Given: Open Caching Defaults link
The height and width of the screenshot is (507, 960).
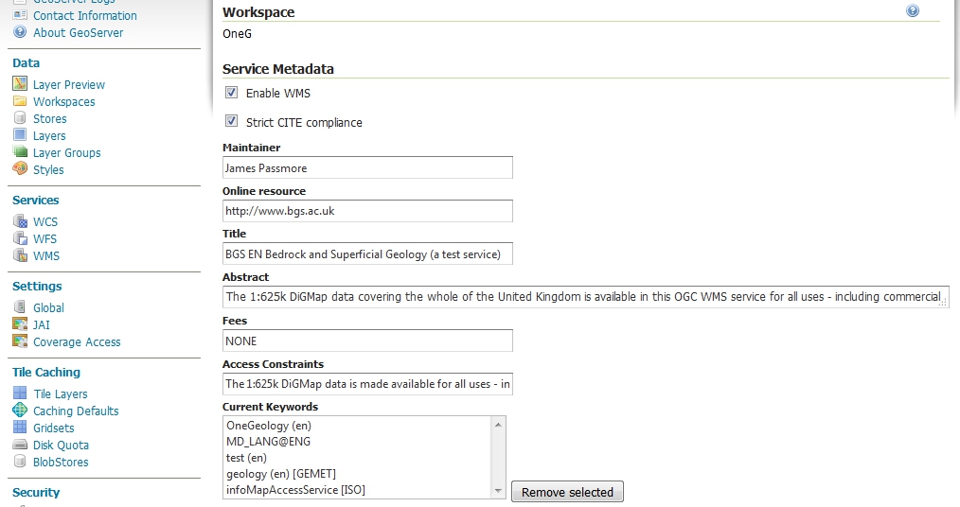Looking at the screenshot, I should pyautogui.click(x=76, y=411).
